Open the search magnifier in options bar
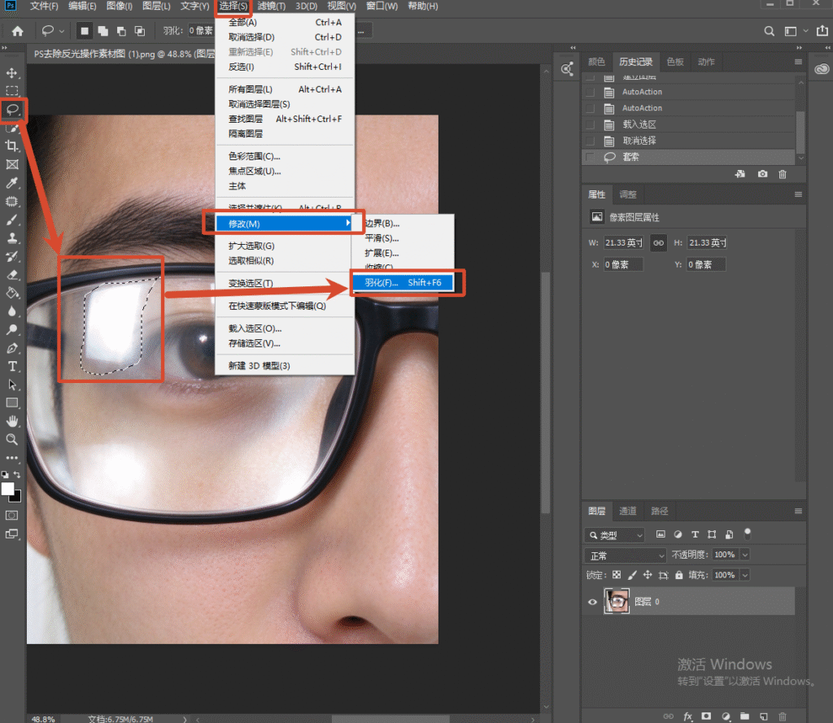833x723 pixels. click(769, 32)
